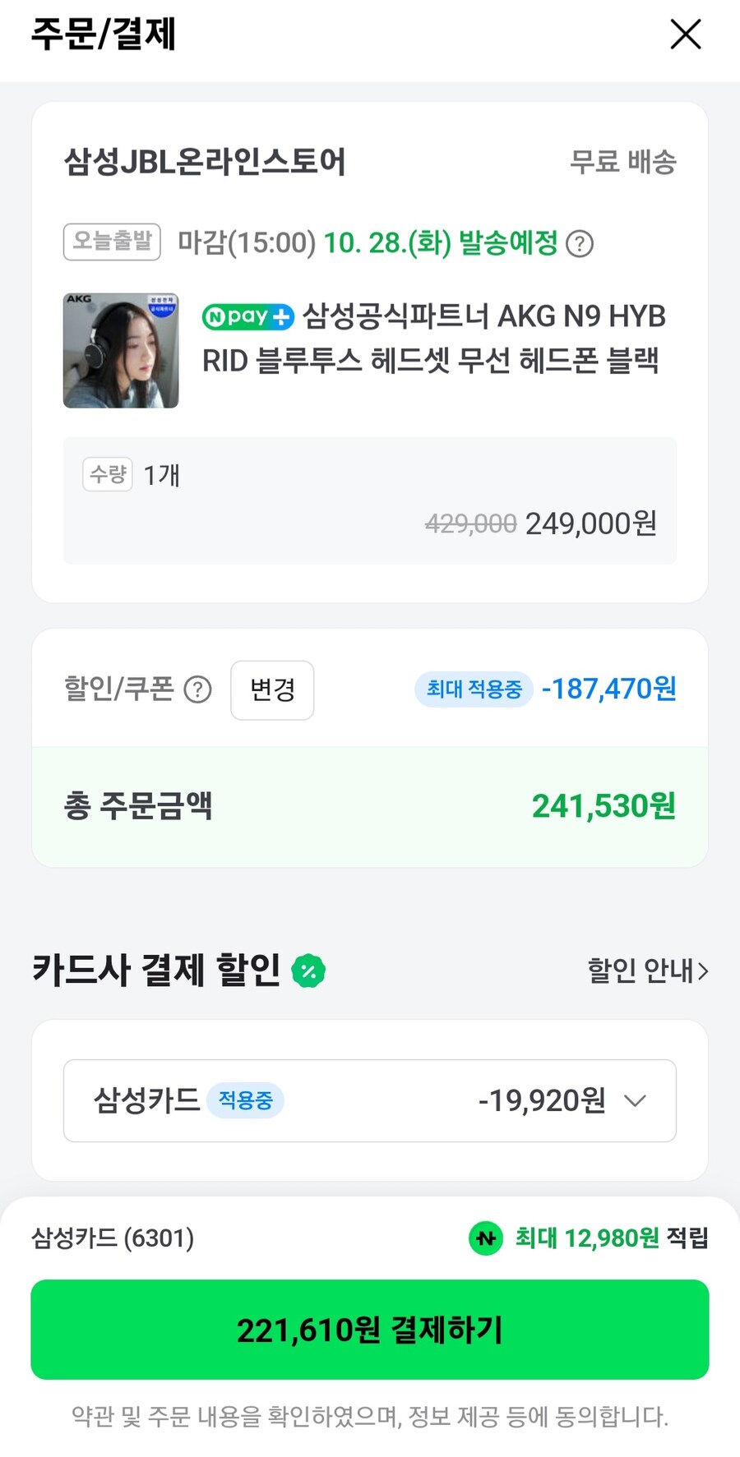Tap the help icon beside 발송예정
This screenshot has height=1457, width=740.
click(x=580, y=244)
